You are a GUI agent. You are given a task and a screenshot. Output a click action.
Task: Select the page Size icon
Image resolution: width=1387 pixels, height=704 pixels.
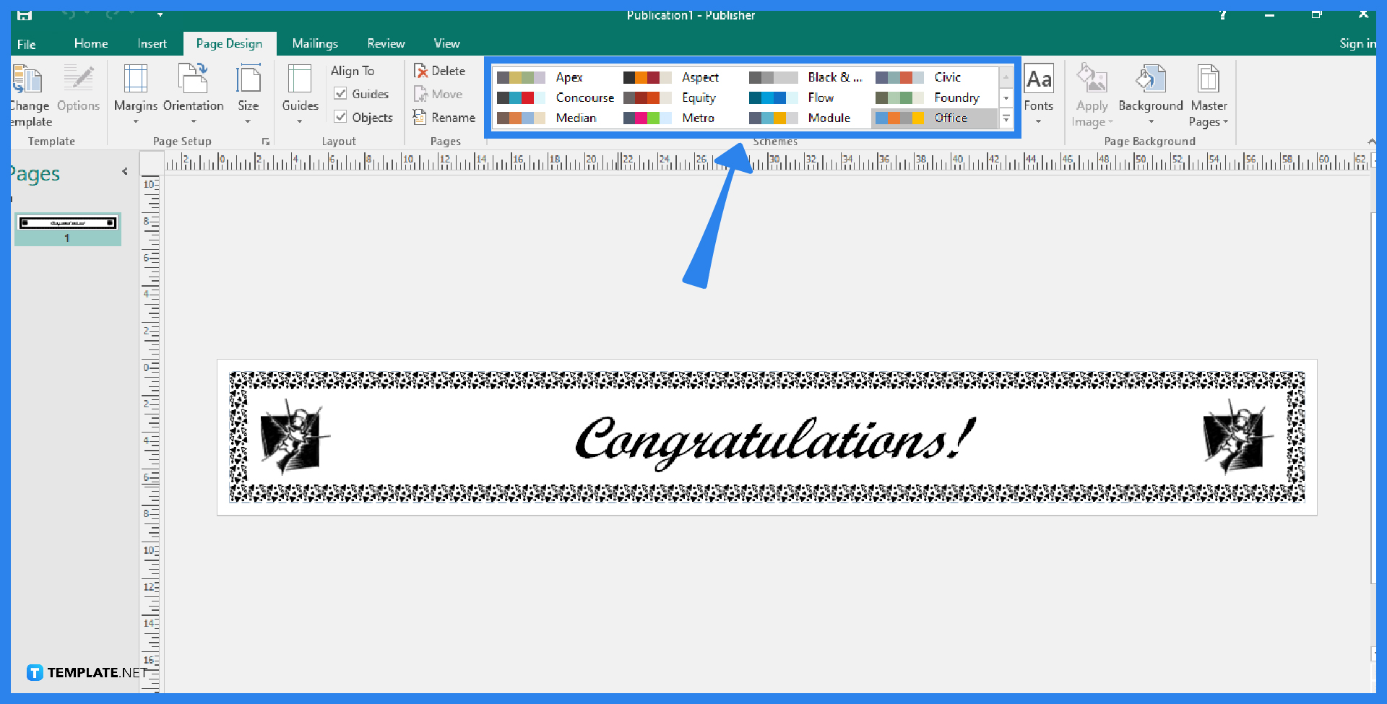pos(249,92)
